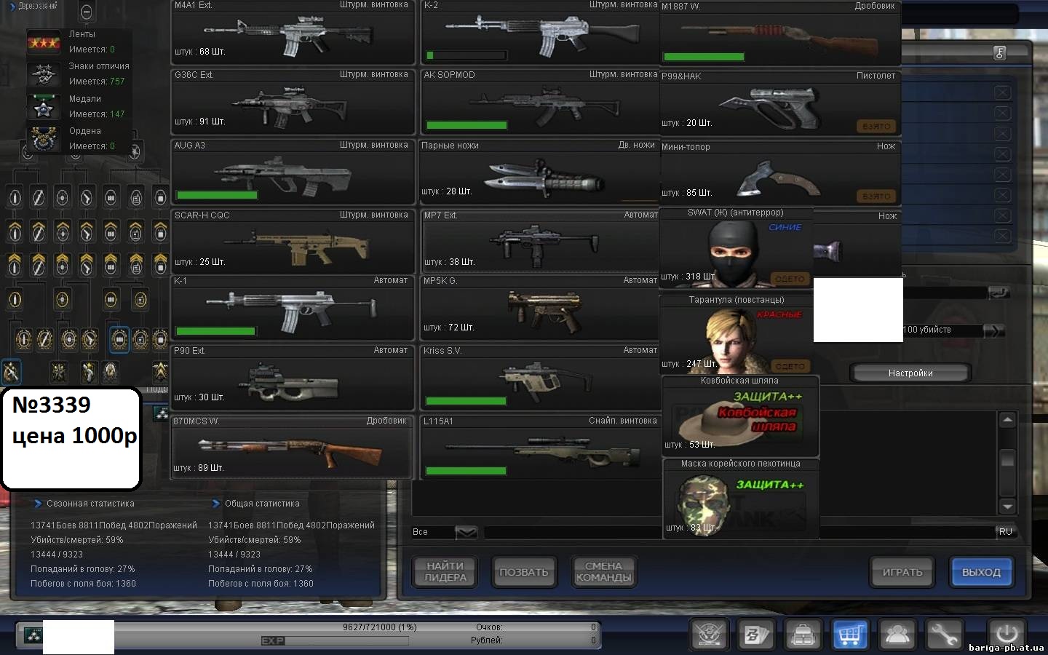The width and height of the screenshot is (1048, 655).
Task: Close the last slot with X box
Action: (1002, 236)
